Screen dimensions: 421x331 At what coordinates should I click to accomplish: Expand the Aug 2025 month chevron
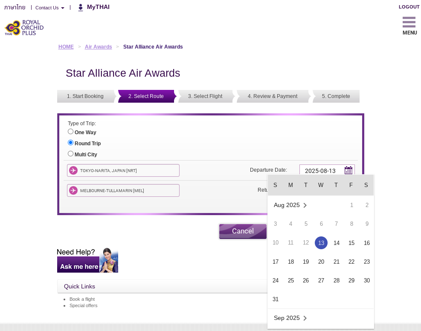pyautogui.click(x=305, y=205)
